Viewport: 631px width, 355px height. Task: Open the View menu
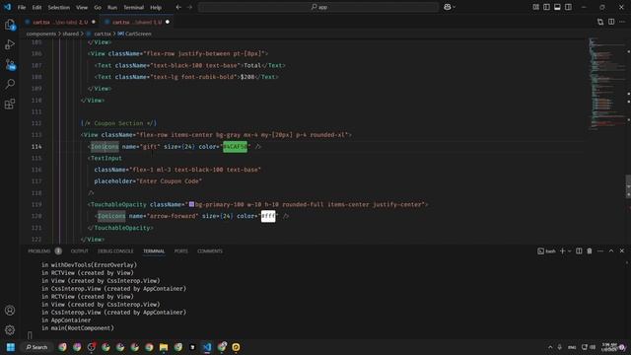(x=82, y=7)
